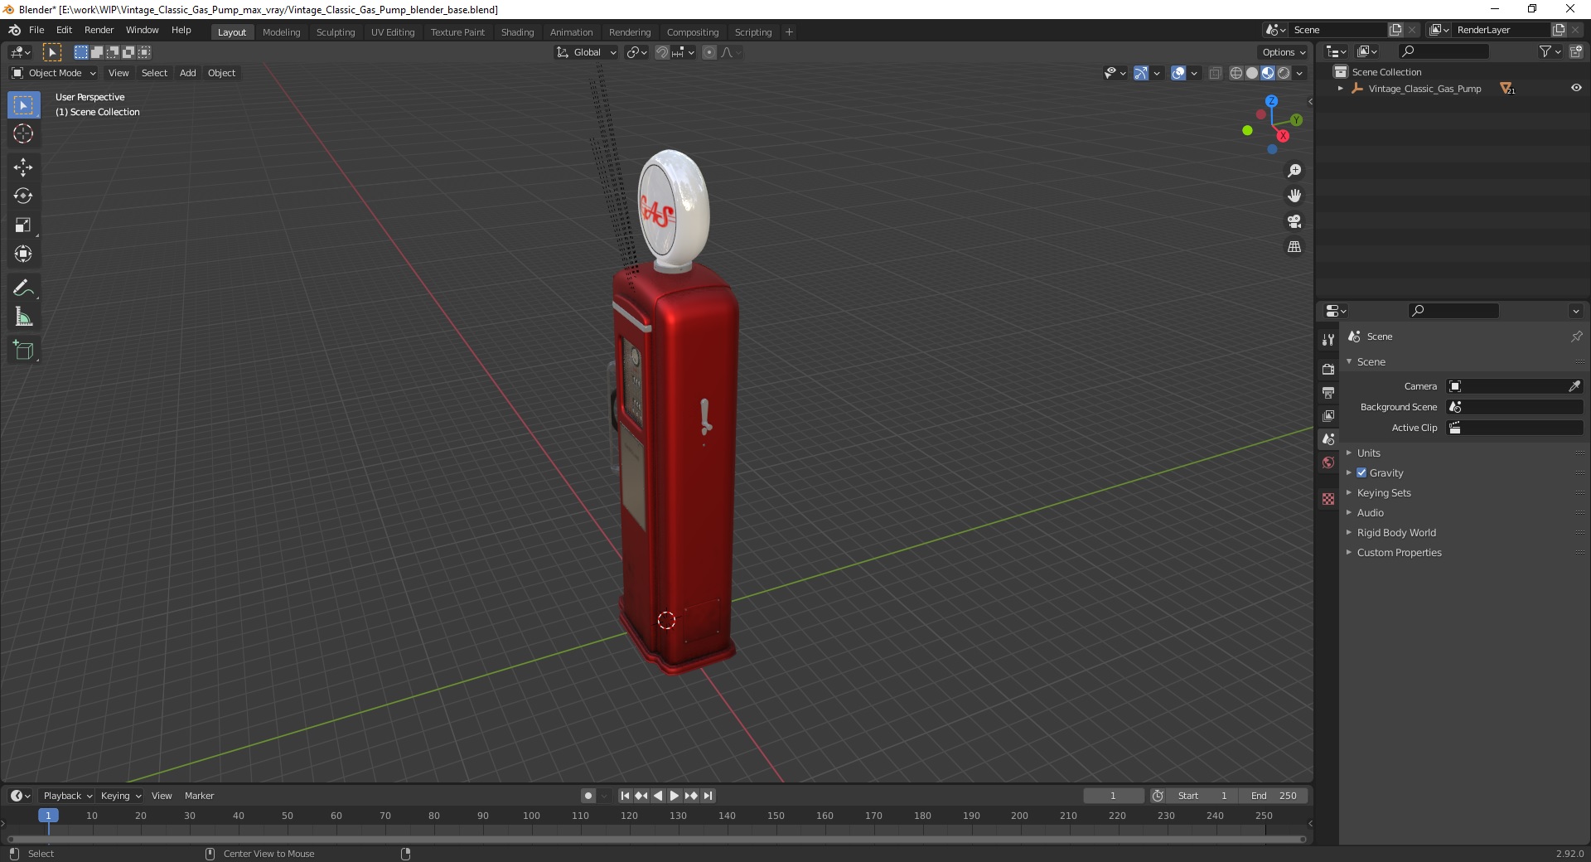1591x862 pixels.
Task: Select the Select Box tool
Action: [23, 105]
